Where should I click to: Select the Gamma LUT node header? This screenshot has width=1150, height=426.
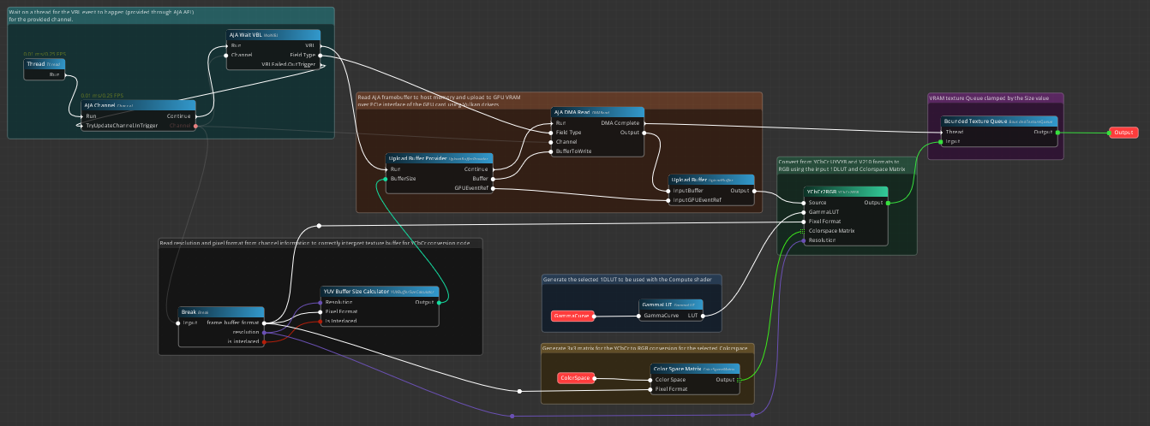click(671, 305)
